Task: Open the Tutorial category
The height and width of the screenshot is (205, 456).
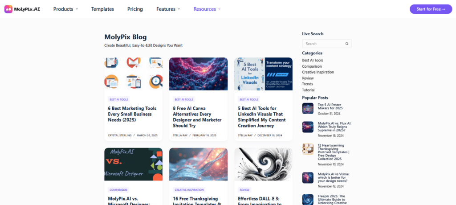Action: coord(309,90)
